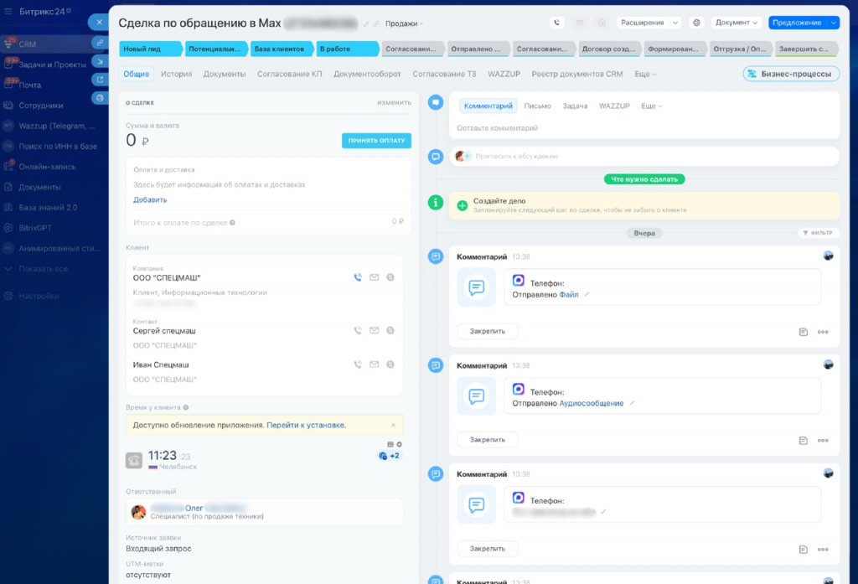Open client time widget settings gear
The image size is (858, 584).
399,444
